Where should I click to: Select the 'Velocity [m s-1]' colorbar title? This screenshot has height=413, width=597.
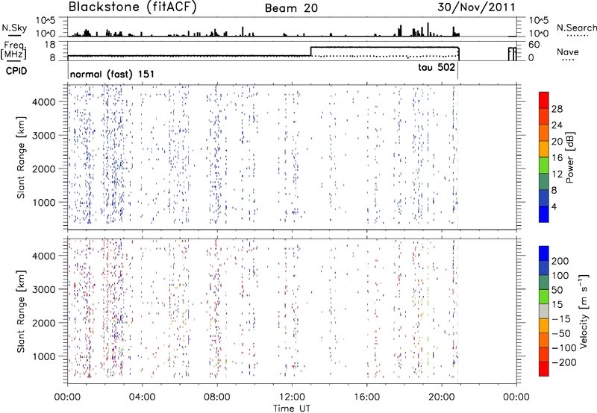[583, 311]
